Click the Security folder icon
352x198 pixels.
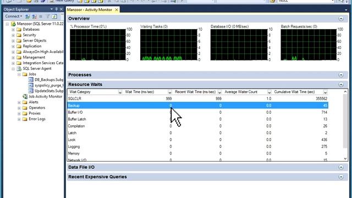[19, 35]
